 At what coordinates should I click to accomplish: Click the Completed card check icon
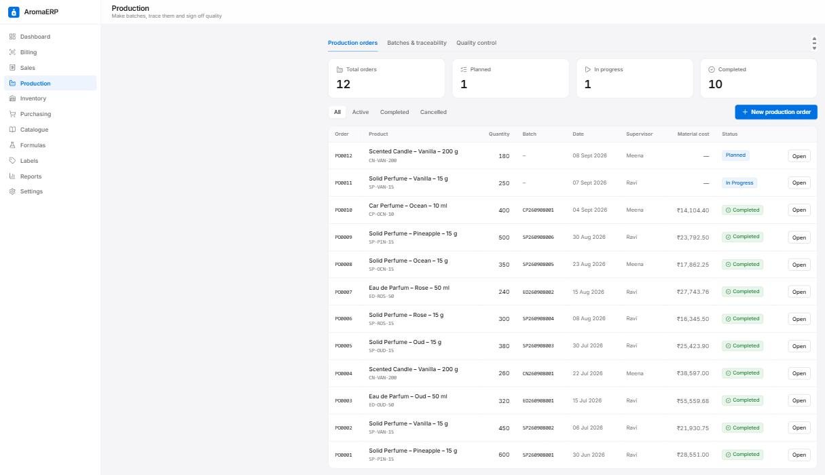point(712,69)
